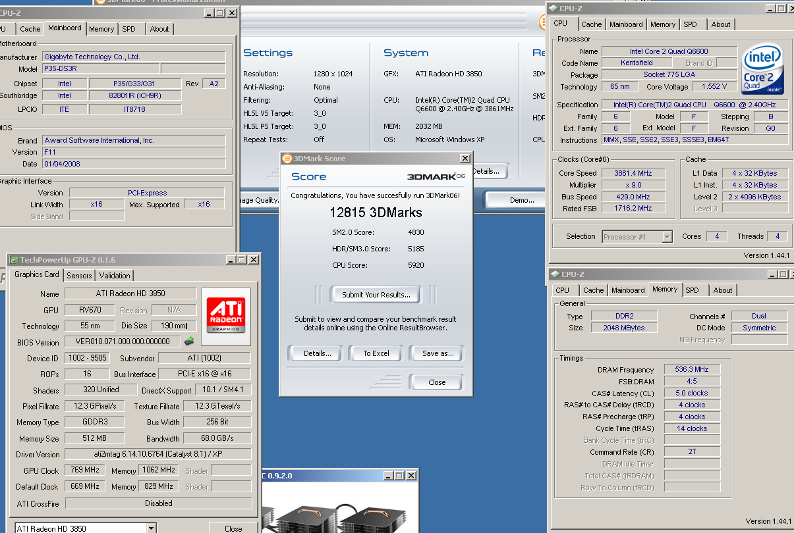Click the ATI CrossFire field showing Disabled
The height and width of the screenshot is (533, 794).
point(158,503)
